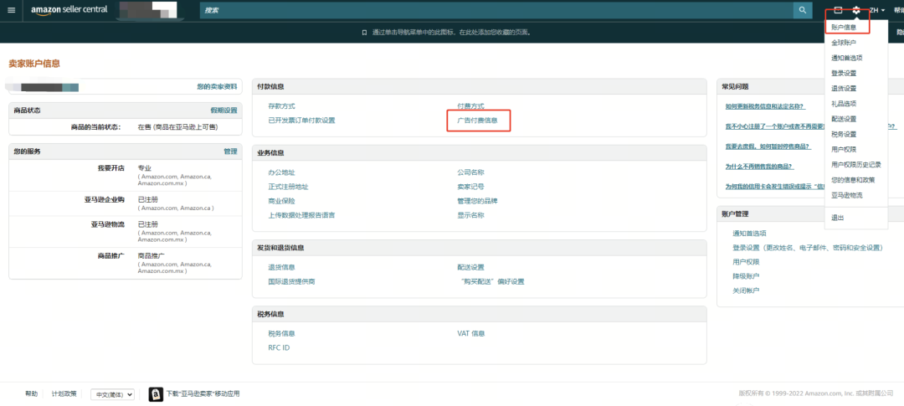Viewport: 904px width, 406px height.
Task: Select 通知首选项 in the settings menu
Action: point(847,58)
